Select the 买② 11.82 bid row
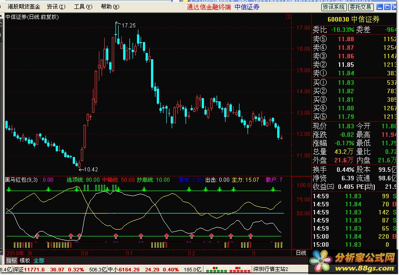This screenshot has height=275, width=399. (x=354, y=91)
